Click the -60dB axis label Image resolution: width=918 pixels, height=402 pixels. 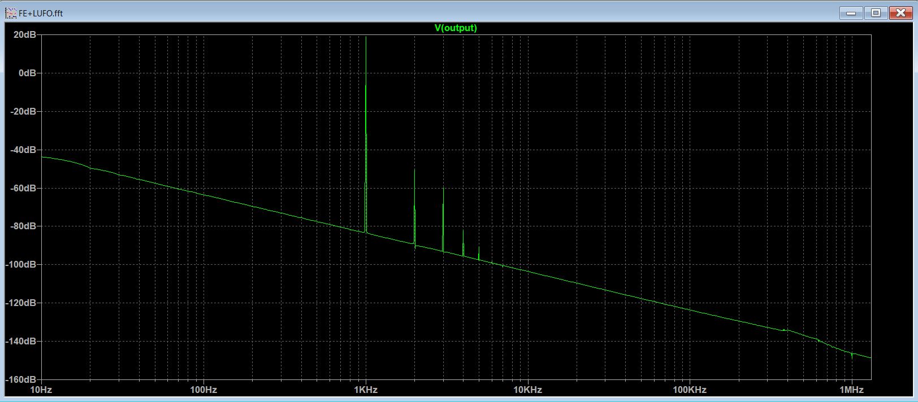pyautogui.click(x=23, y=188)
